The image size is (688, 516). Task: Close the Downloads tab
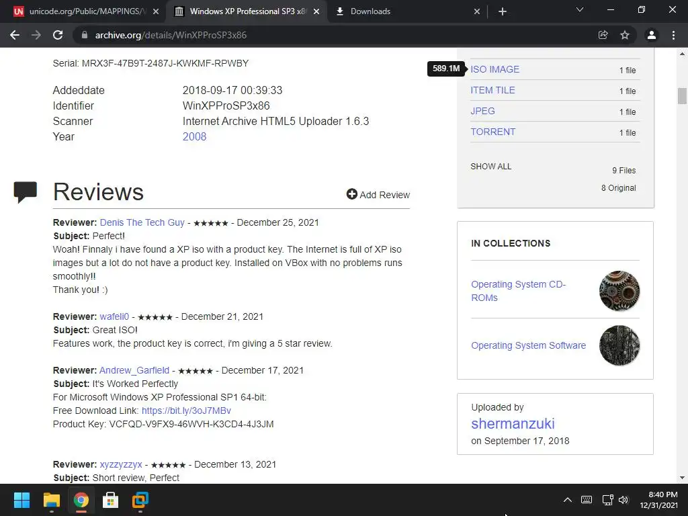pyautogui.click(x=477, y=12)
